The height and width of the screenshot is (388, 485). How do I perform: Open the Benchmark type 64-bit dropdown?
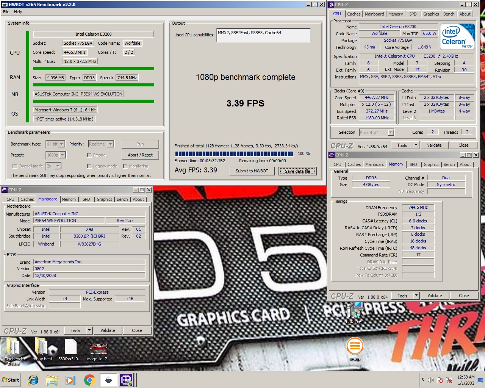62,144
